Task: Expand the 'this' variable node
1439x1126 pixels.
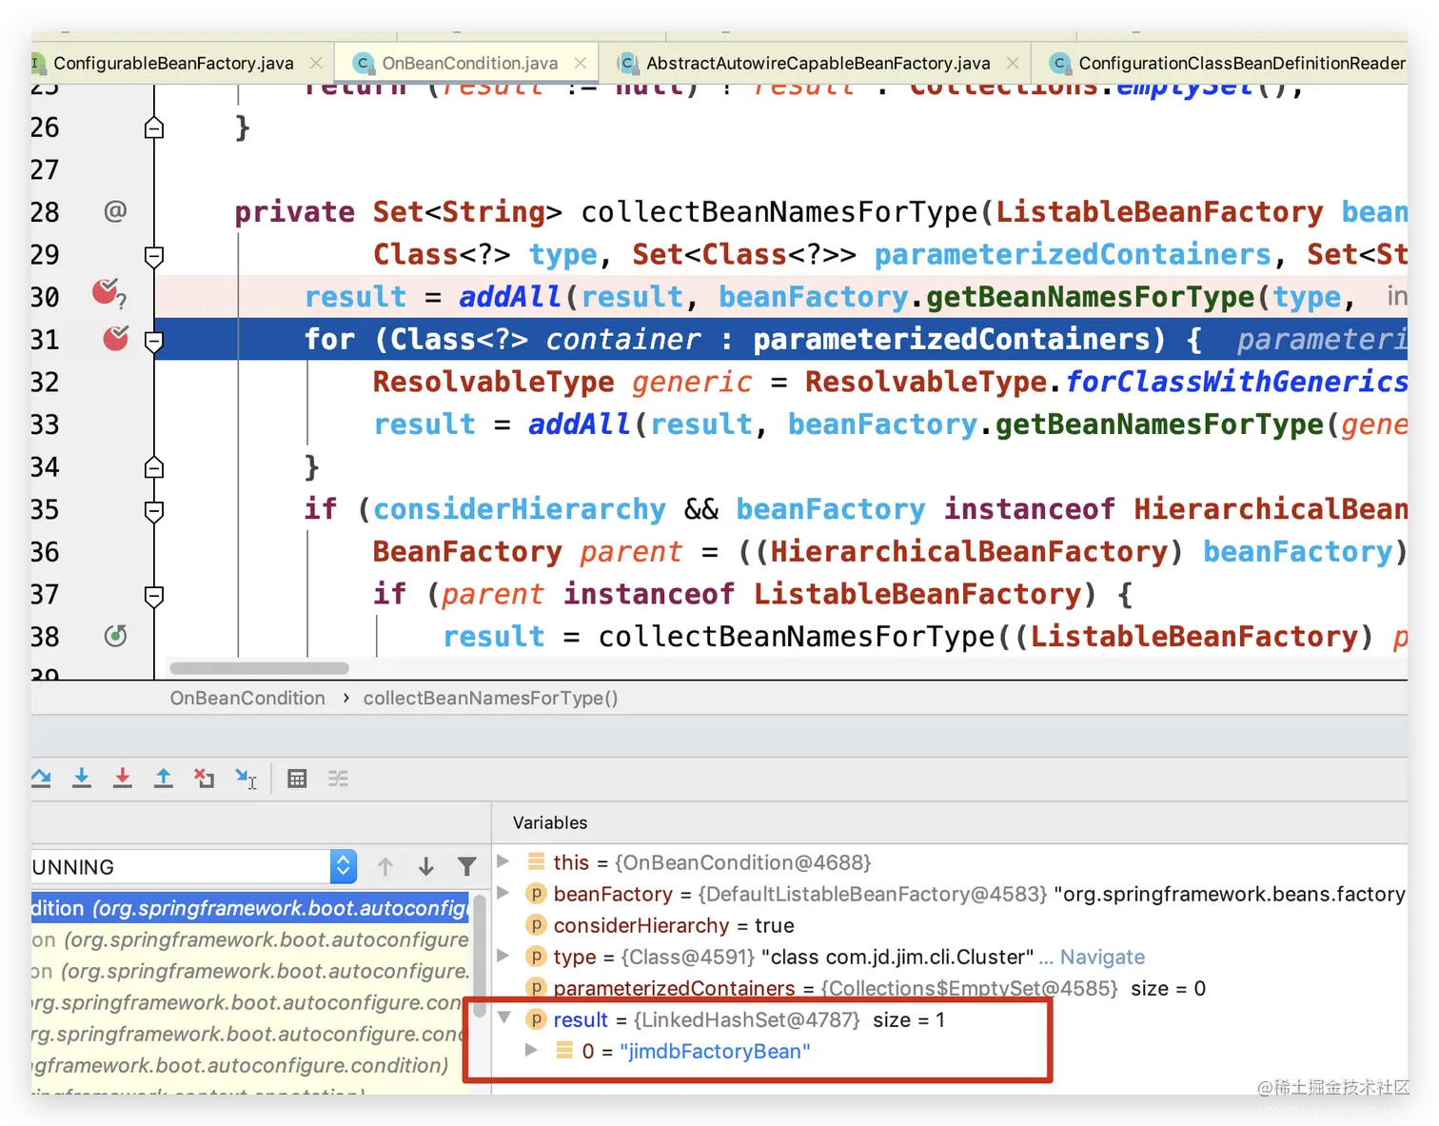Action: tap(503, 860)
